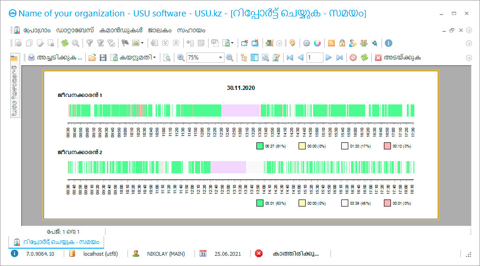Click the double-chevron collapse up icon
The image size is (480, 266).
pyautogui.click(x=176, y=43)
